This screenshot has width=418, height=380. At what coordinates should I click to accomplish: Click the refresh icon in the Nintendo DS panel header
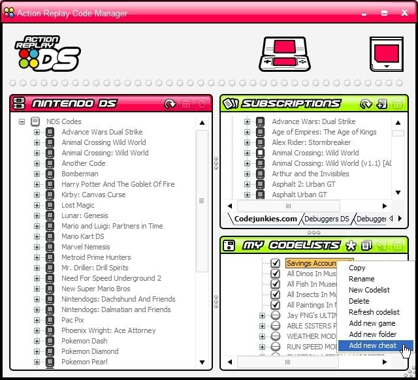170,104
